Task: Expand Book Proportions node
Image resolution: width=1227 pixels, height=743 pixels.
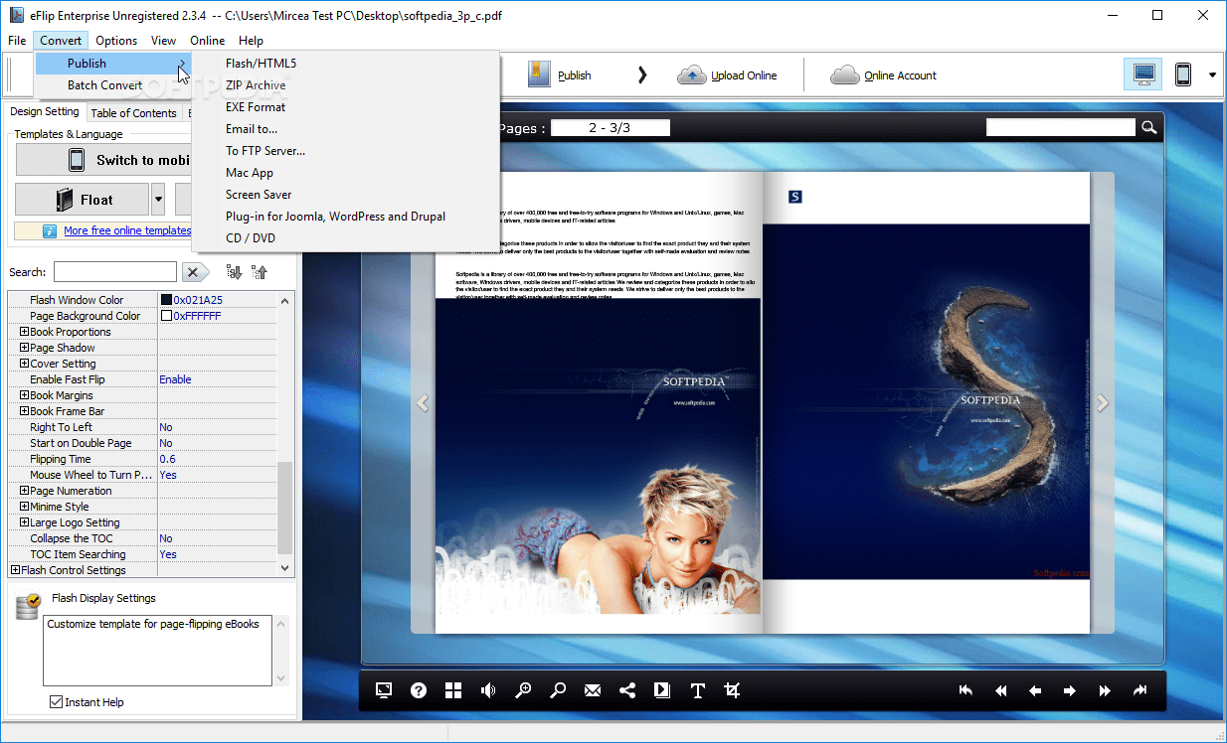Action: point(25,332)
